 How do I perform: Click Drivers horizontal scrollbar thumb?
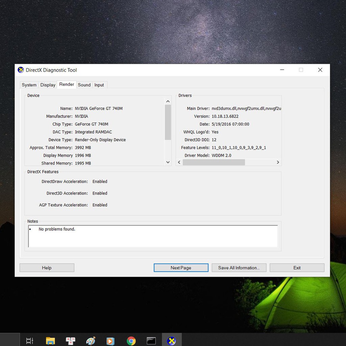(214, 163)
